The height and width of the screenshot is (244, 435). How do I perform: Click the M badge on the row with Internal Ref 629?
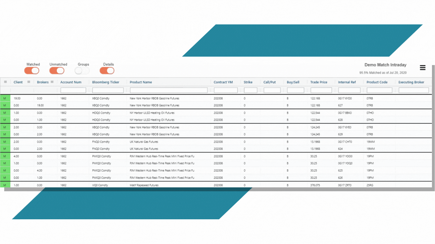[5, 134]
